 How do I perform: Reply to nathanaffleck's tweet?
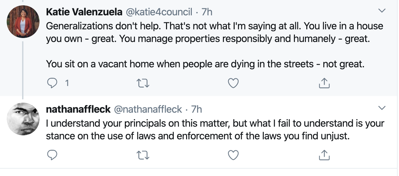click(52, 155)
